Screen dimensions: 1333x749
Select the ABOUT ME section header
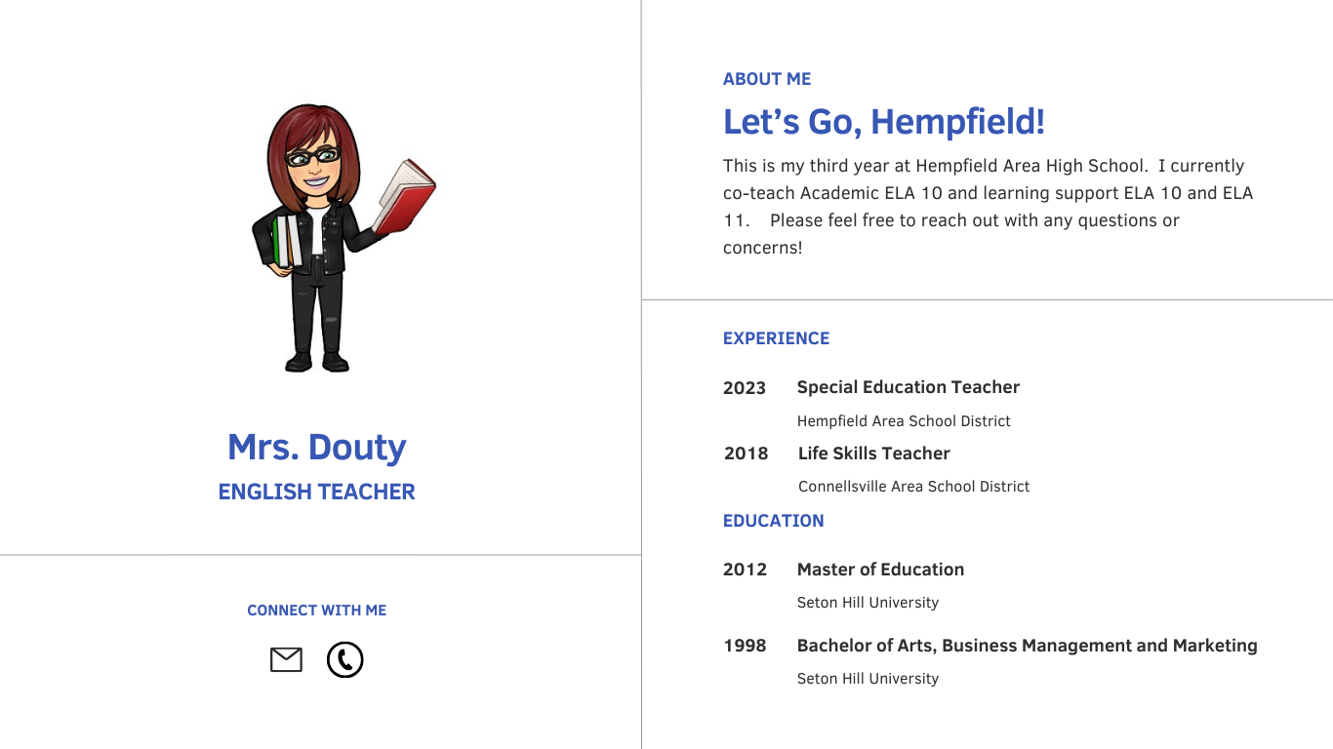(767, 79)
